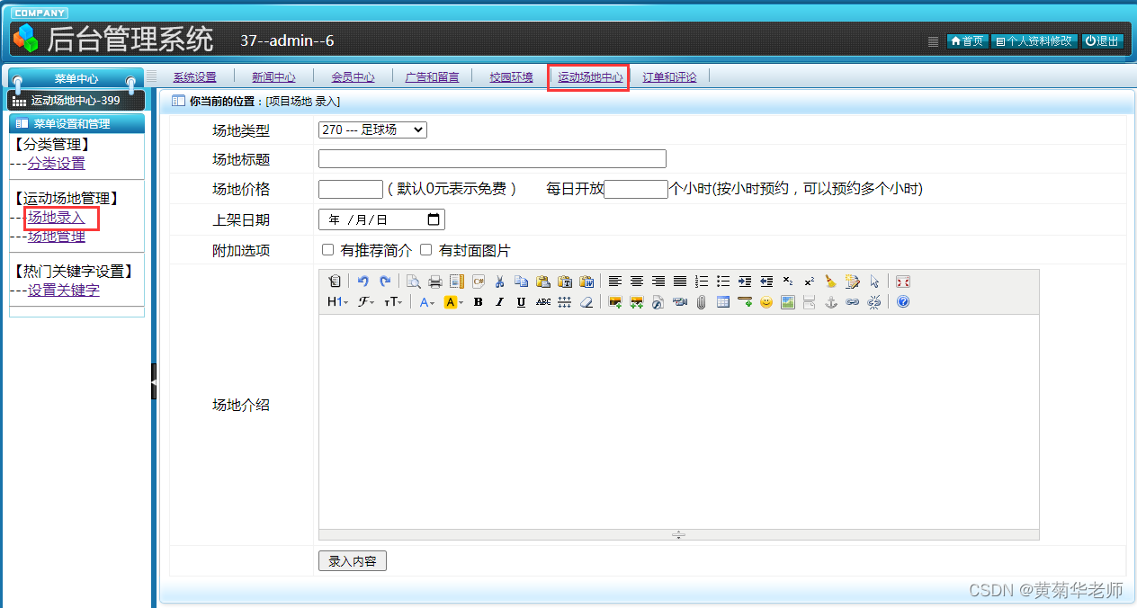This screenshot has width=1137, height=608.
Task: Open the font size dropdown
Action: click(394, 302)
